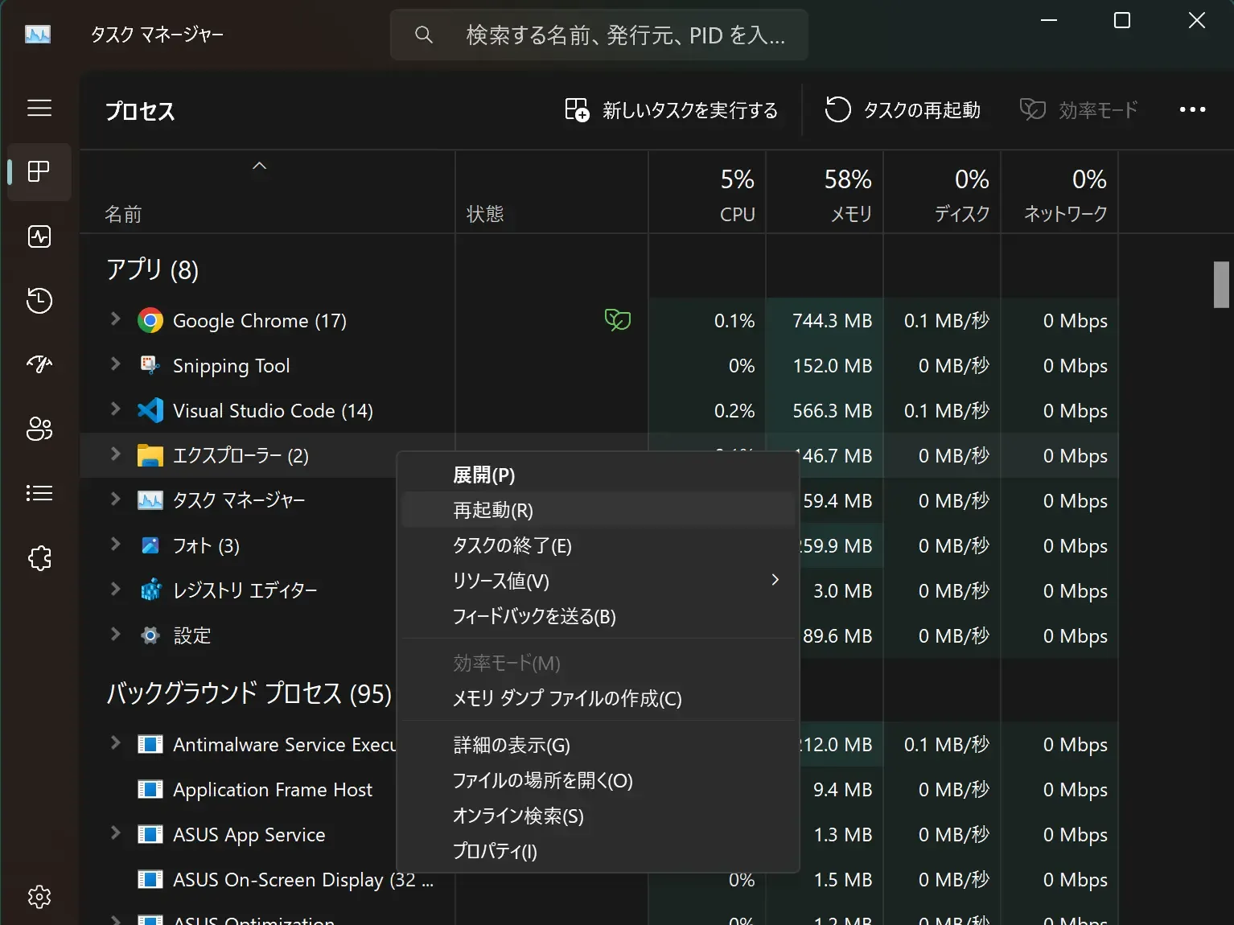Choose タスクの終了(E) in the context menu

coord(598,546)
